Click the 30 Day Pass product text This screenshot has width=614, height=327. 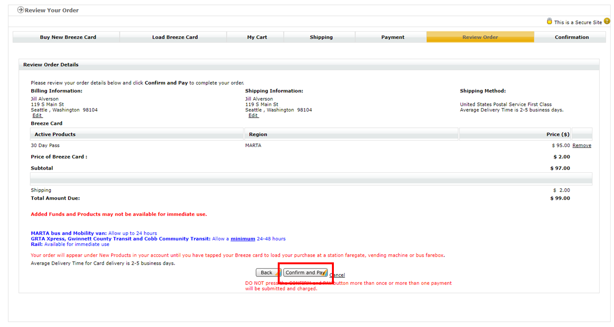click(45, 146)
